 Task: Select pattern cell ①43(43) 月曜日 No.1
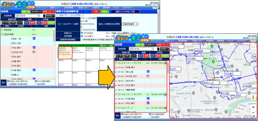click(x=65, y=53)
